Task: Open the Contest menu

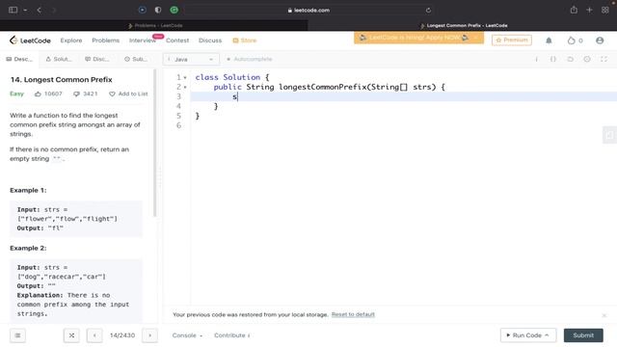Action: (x=177, y=40)
